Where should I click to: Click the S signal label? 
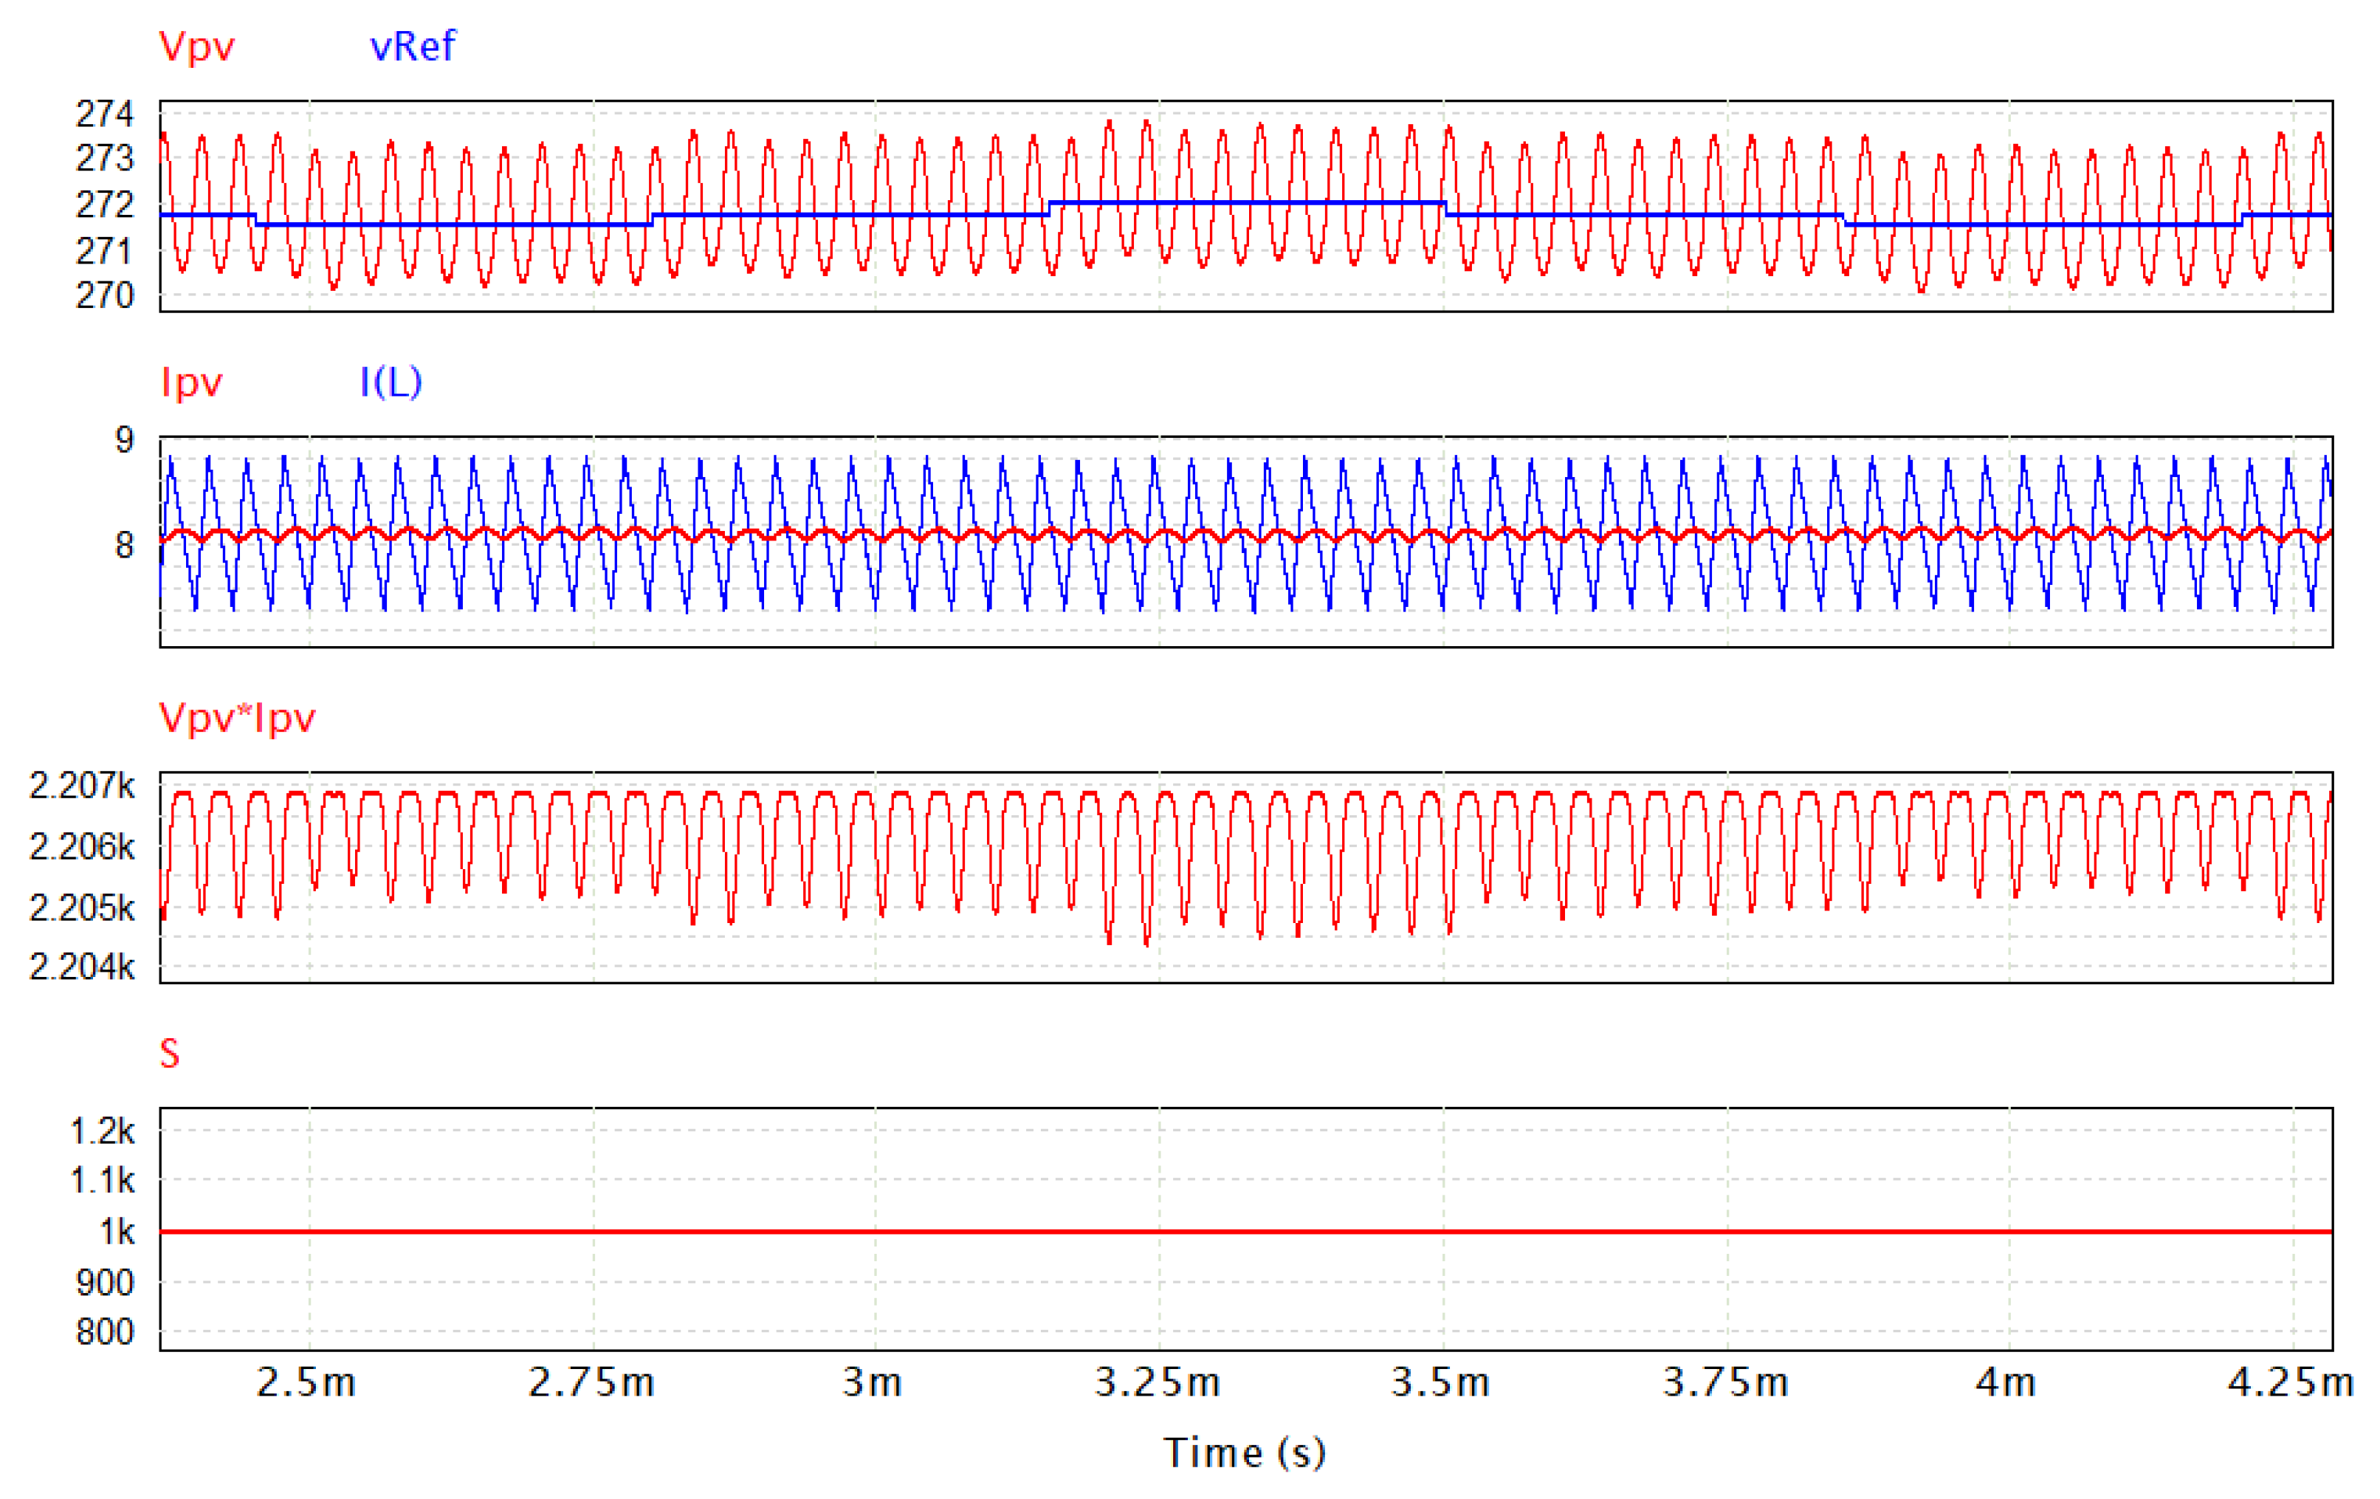point(170,1054)
